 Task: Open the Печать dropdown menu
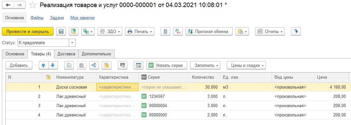tap(140, 32)
